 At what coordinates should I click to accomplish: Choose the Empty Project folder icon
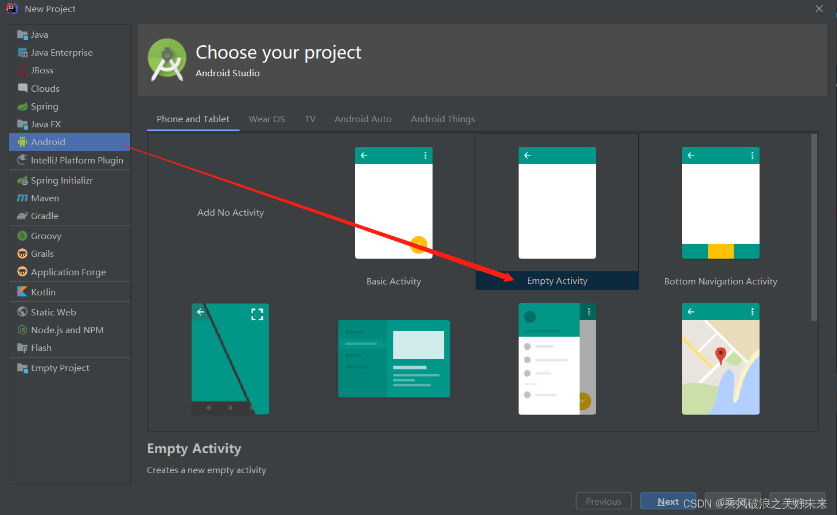pos(22,368)
